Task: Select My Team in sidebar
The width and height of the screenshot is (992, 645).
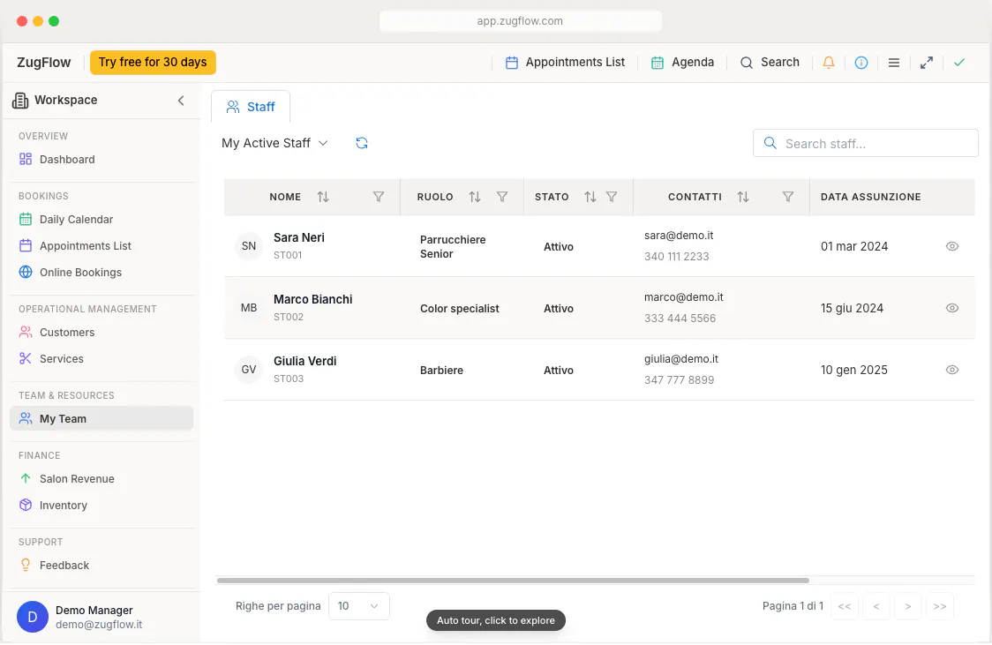Action: (x=101, y=418)
